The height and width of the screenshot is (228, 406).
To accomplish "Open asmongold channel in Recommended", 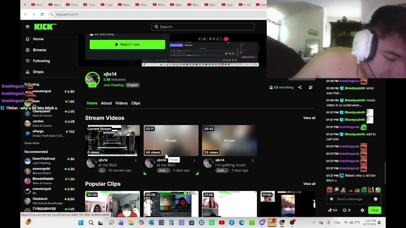I will tap(49, 171).
